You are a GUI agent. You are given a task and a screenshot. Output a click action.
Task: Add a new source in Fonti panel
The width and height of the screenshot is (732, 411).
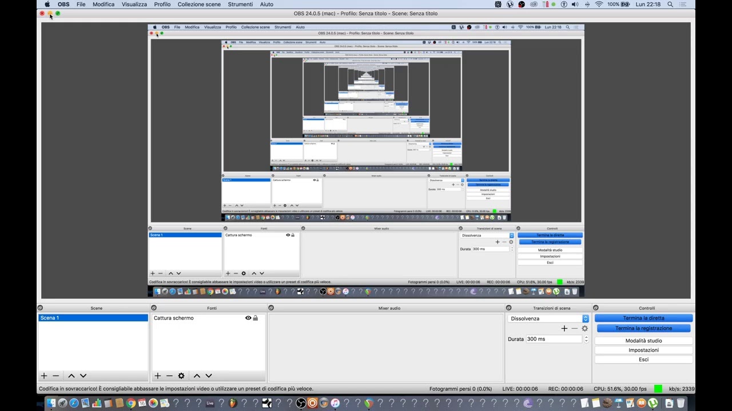(157, 376)
